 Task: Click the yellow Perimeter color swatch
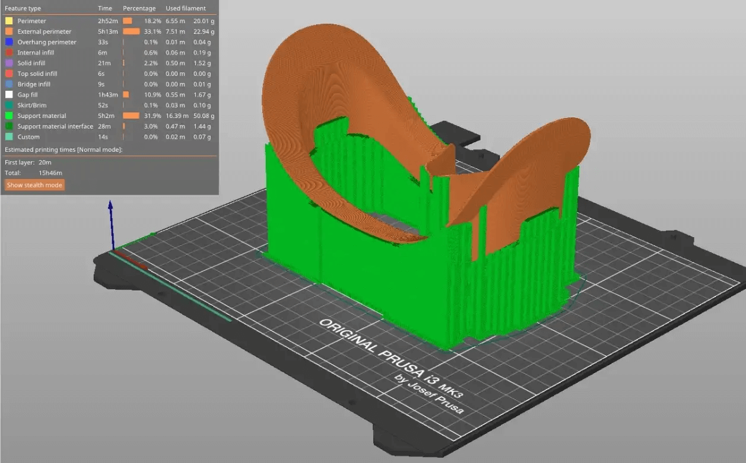click(x=9, y=21)
